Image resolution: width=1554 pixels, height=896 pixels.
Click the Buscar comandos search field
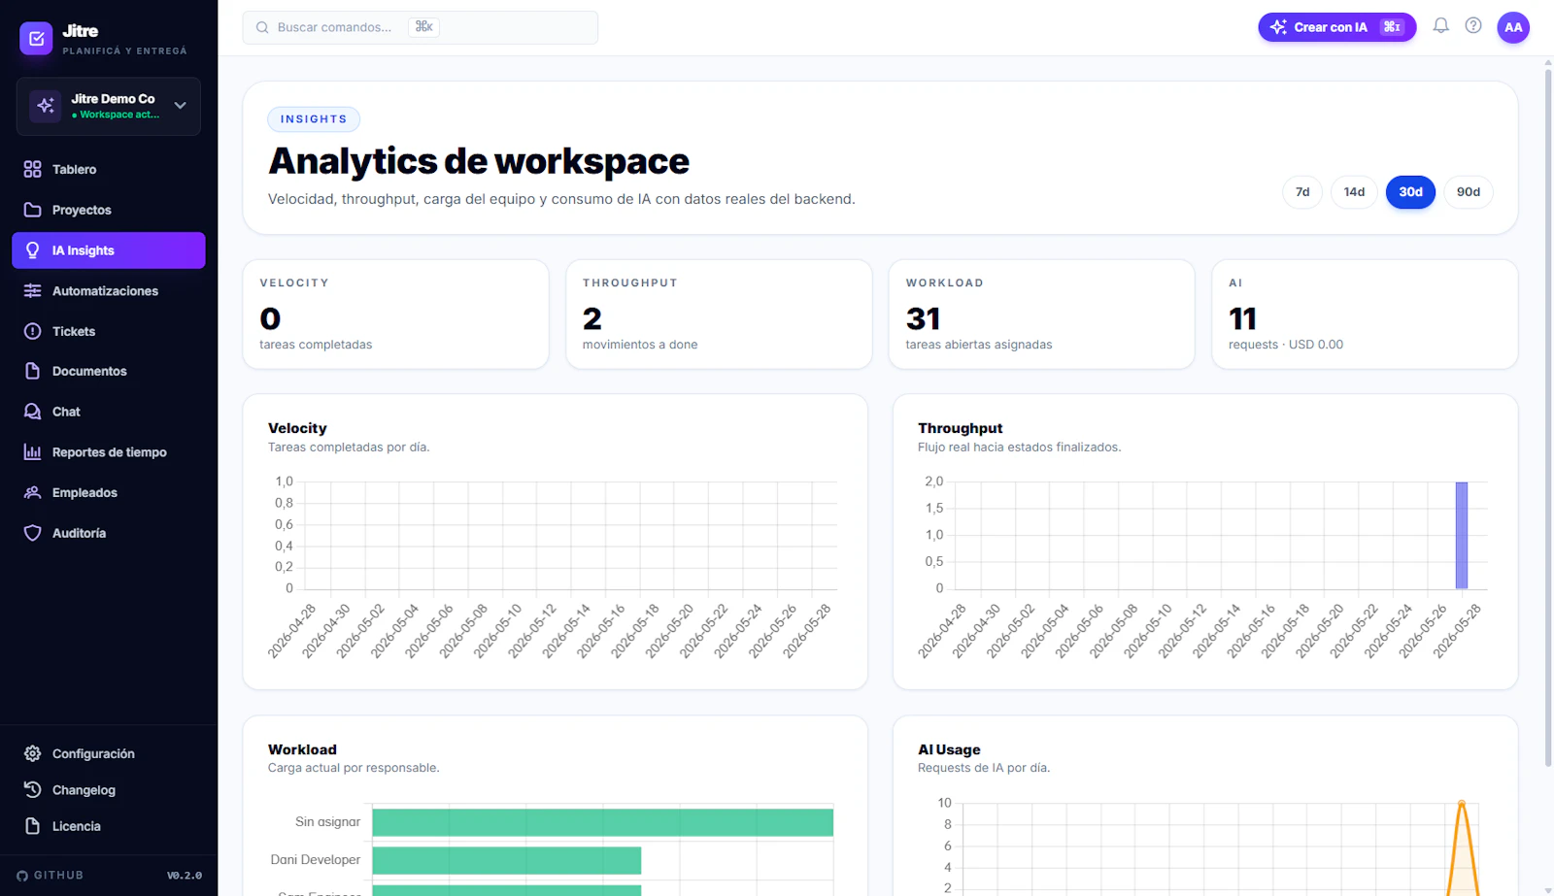421,27
